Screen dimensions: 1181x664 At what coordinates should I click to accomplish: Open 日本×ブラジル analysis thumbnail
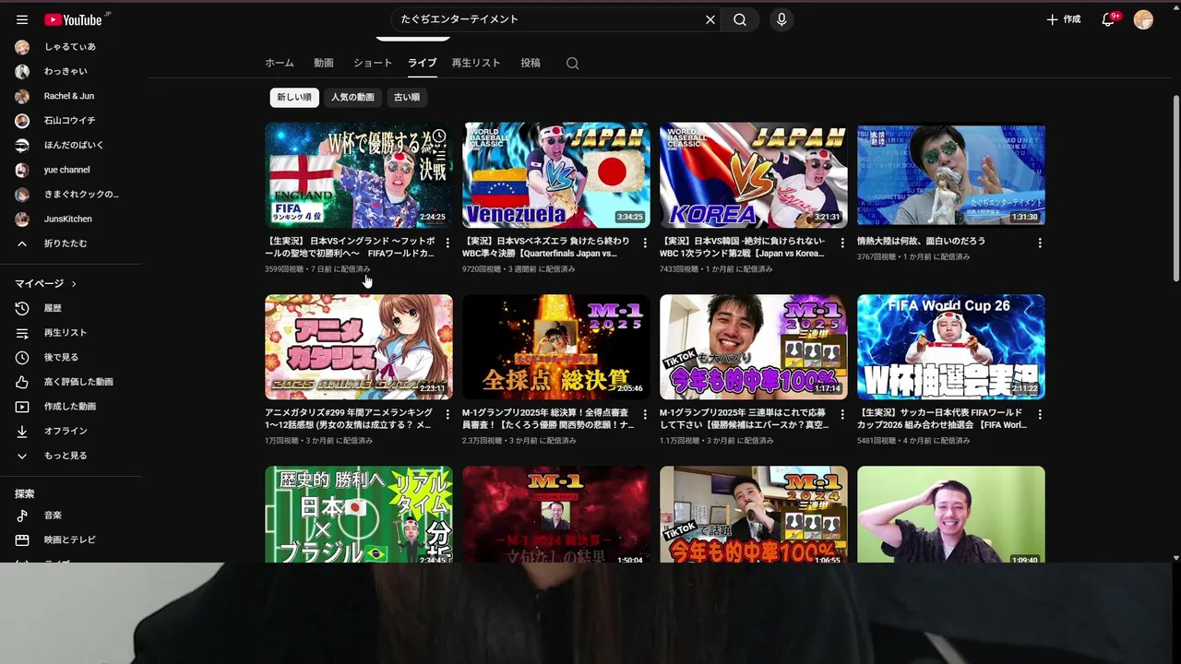(359, 515)
